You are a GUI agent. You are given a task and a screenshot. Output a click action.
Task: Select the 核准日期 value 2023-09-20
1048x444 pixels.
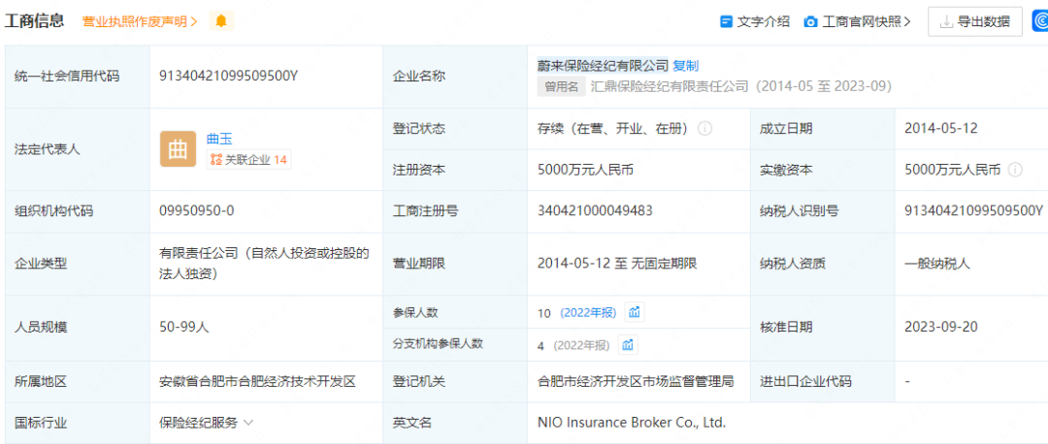point(941,328)
